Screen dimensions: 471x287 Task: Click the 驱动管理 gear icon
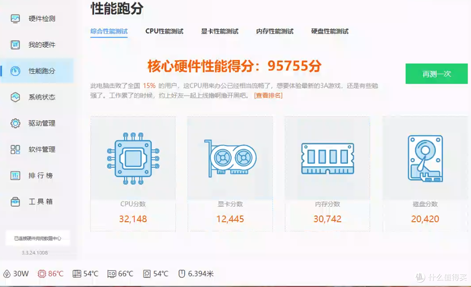point(15,123)
